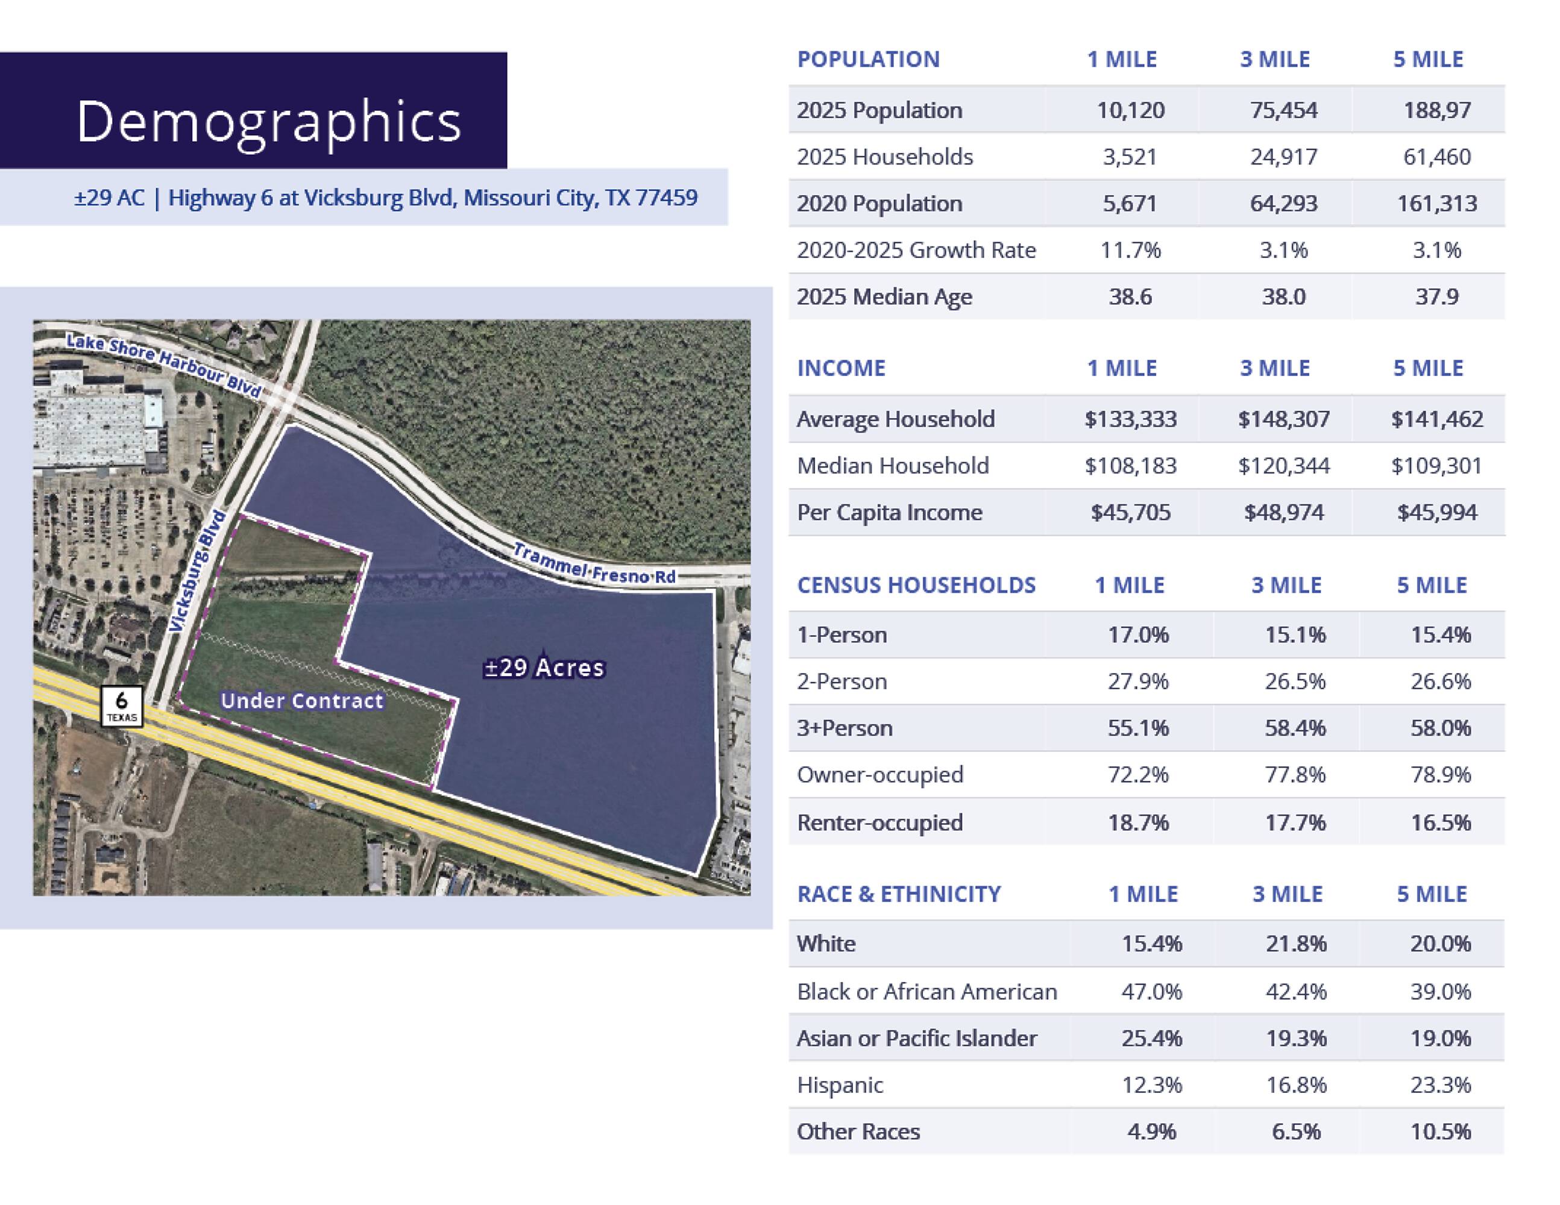Click the ±29 Acres map label
This screenshot has height=1205, width=1560.
544,668
